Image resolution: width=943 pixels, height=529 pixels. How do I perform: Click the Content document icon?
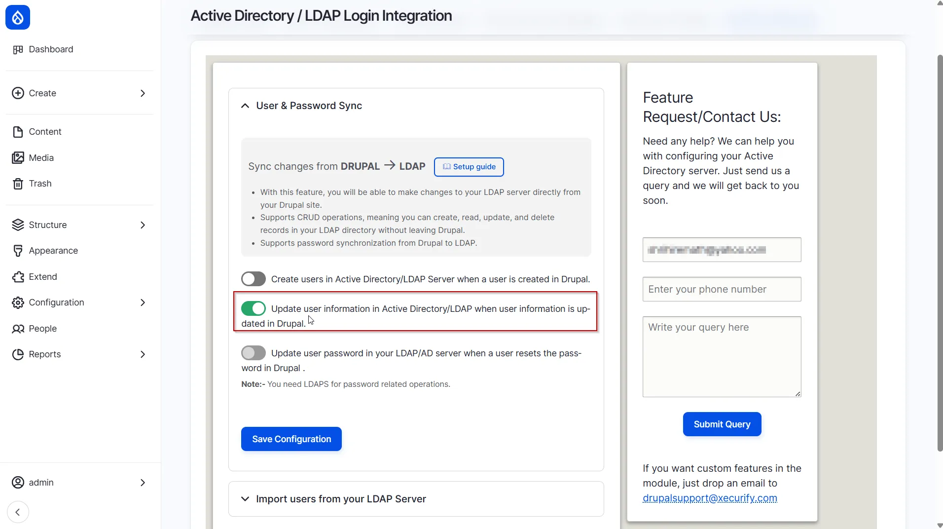click(18, 132)
